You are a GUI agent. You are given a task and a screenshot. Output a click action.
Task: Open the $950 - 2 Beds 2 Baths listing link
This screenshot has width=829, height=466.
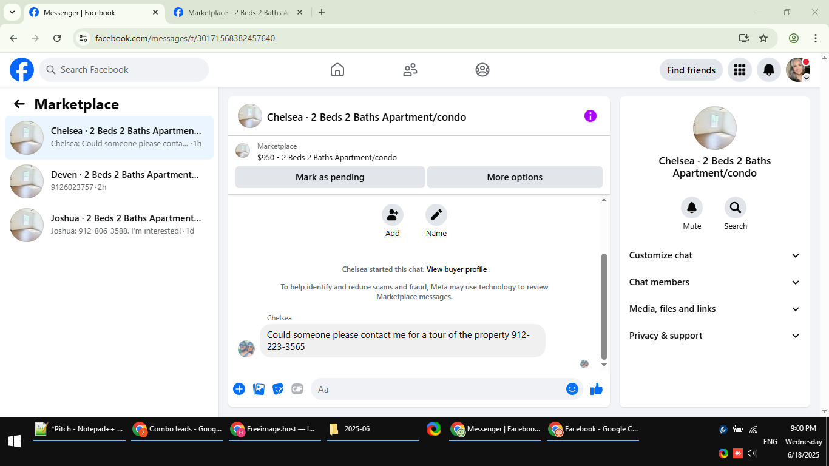pyautogui.click(x=327, y=158)
